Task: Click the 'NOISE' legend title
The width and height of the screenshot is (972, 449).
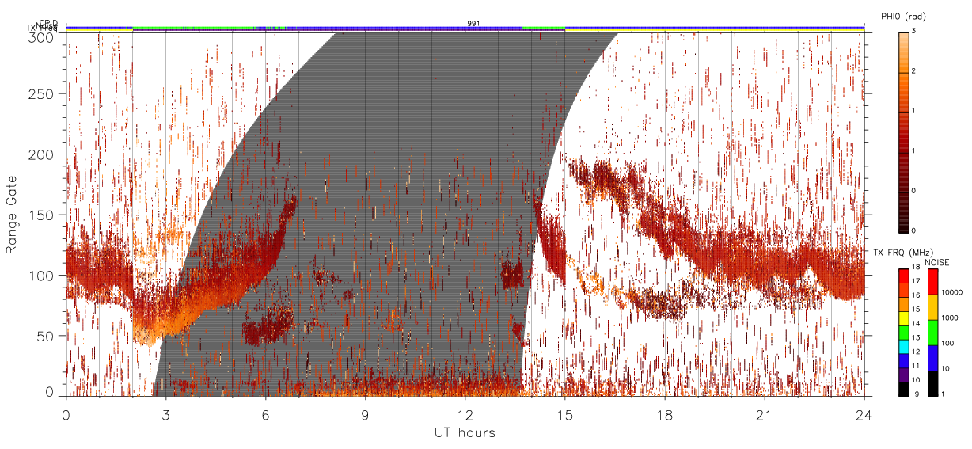Action: point(937,262)
